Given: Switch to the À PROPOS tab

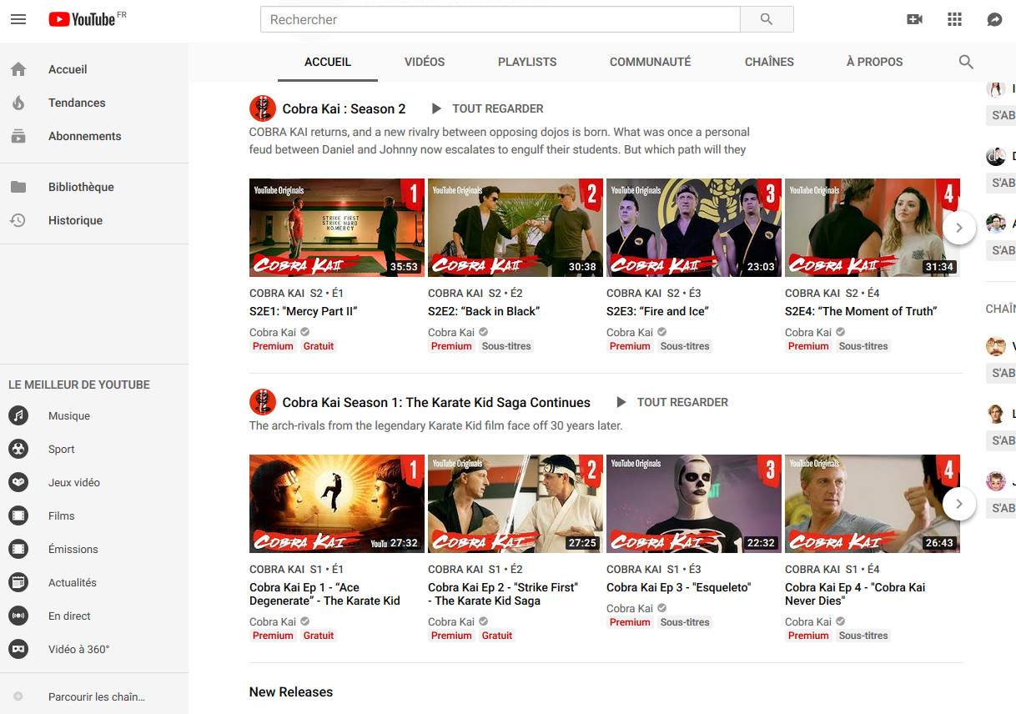Looking at the screenshot, I should (874, 62).
